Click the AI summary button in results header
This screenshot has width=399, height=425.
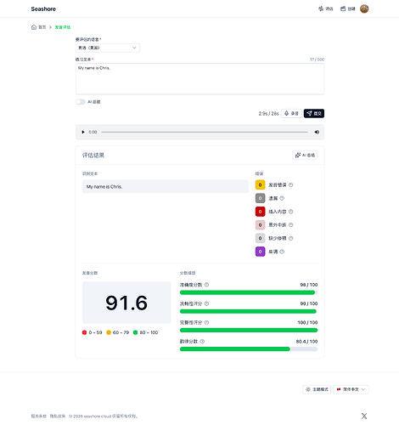coord(305,156)
